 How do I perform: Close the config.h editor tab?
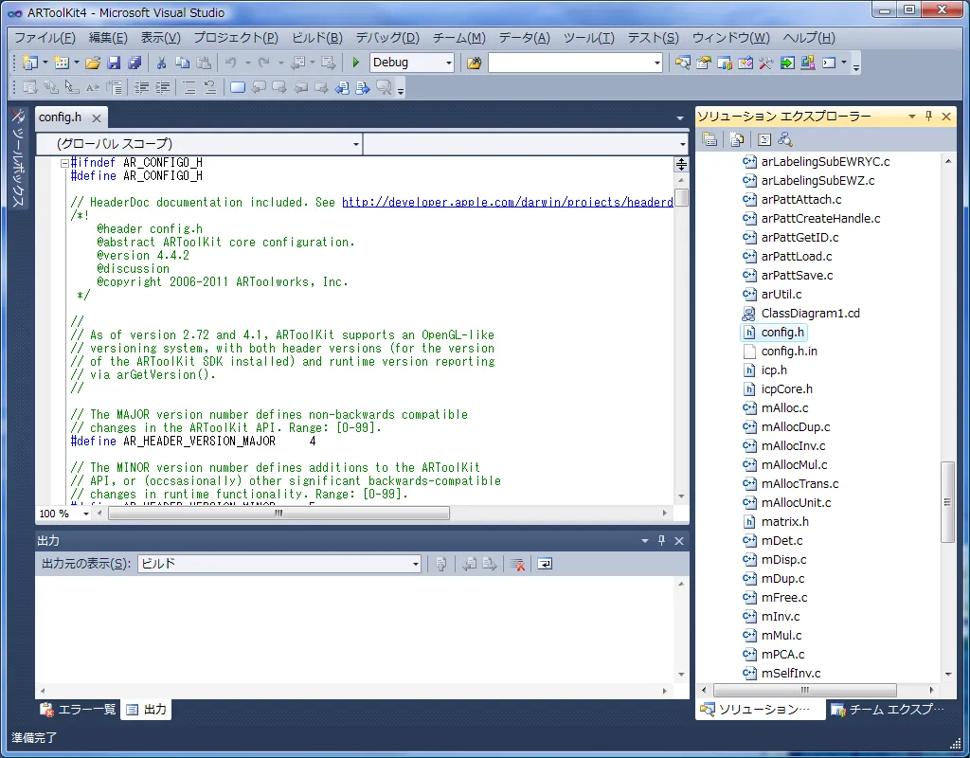point(97,117)
